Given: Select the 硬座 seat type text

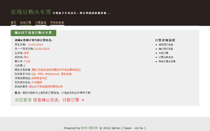Looking at the screenshot, I should coord(56,70).
